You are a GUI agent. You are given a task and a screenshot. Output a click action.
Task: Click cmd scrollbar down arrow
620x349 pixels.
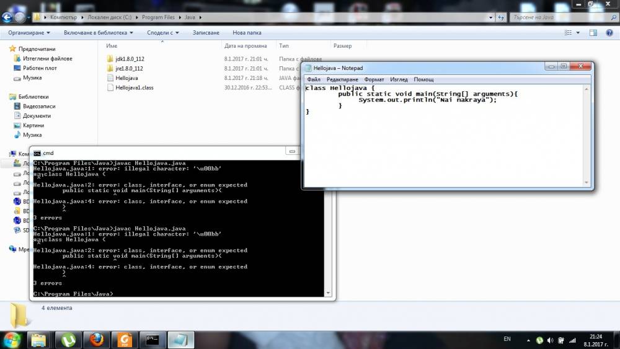328,293
